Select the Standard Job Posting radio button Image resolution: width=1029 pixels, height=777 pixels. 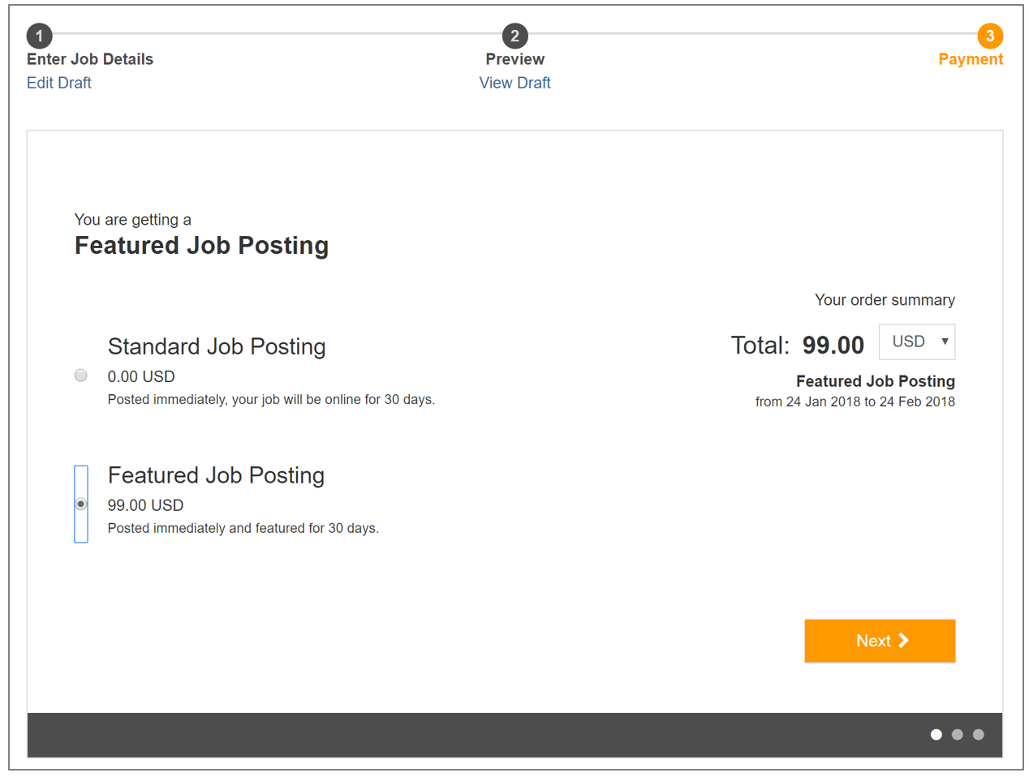click(81, 376)
